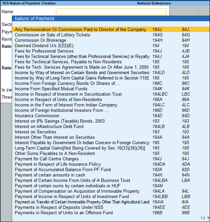Select Payment of Certain Income From Units of Business Trust
The image size is (210, 222).
111,180
